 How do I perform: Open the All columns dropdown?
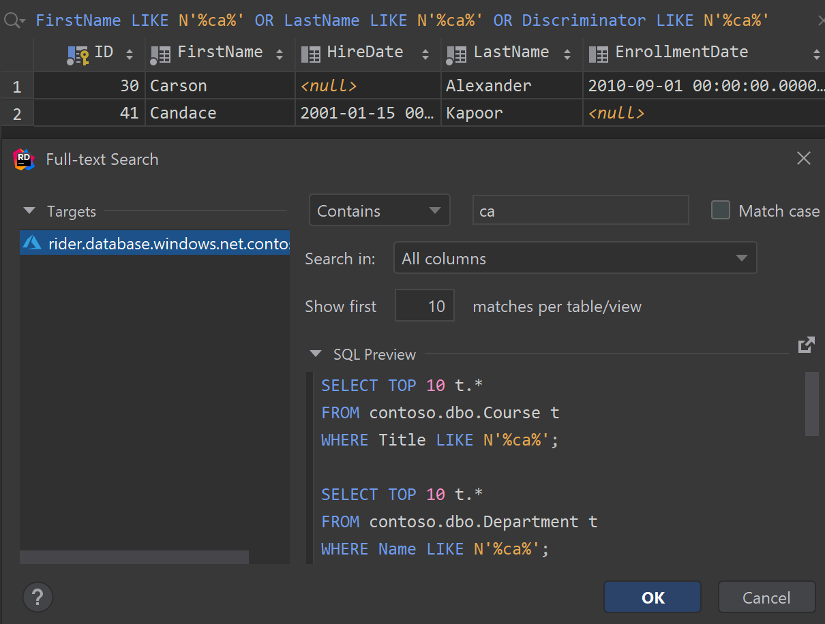[575, 259]
